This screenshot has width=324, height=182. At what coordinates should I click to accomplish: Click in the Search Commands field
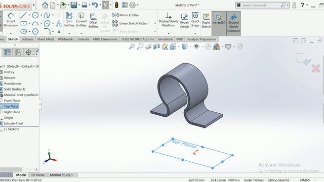[261, 5]
